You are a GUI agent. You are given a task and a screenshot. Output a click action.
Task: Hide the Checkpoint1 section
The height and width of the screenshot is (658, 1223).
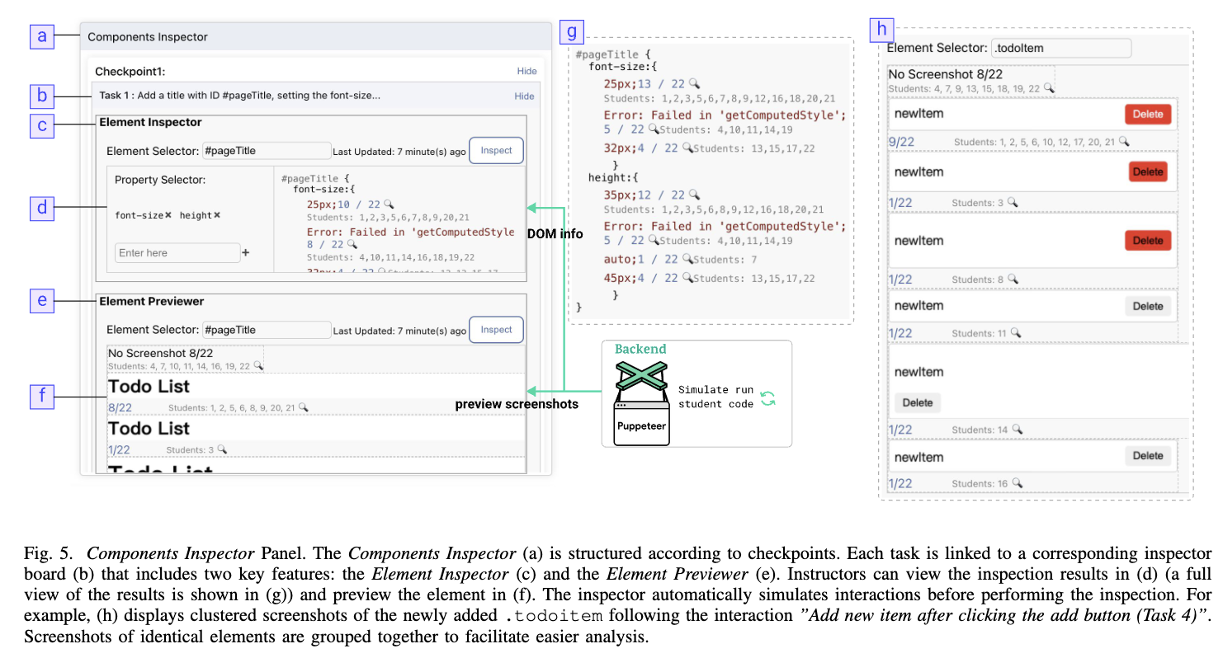(526, 72)
